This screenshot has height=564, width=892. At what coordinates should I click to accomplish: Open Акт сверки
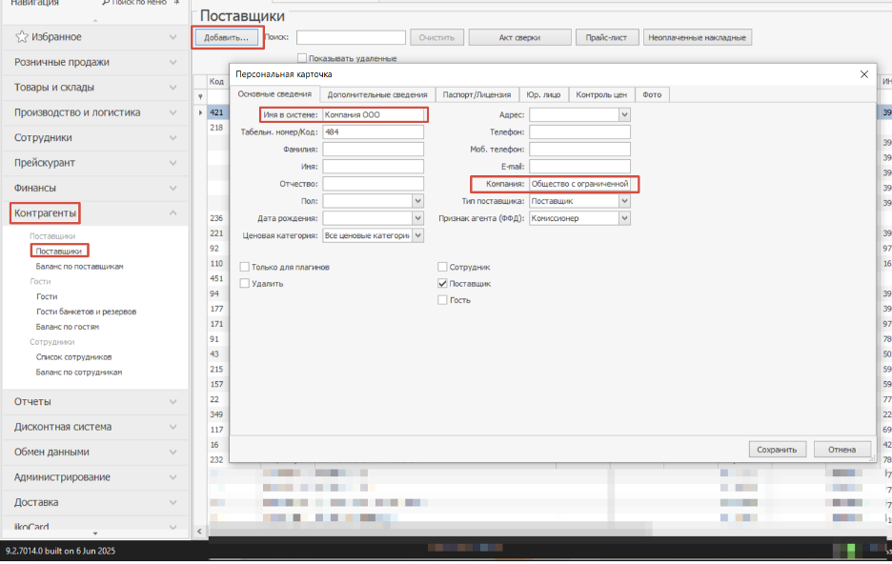520,37
